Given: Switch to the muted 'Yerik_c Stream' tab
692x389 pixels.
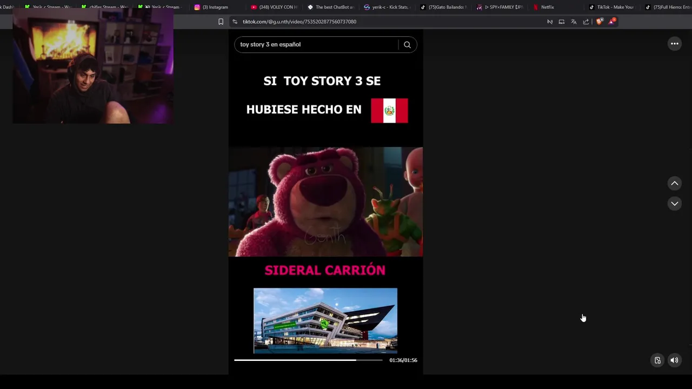Looking at the screenshot, I should (159, 7).
